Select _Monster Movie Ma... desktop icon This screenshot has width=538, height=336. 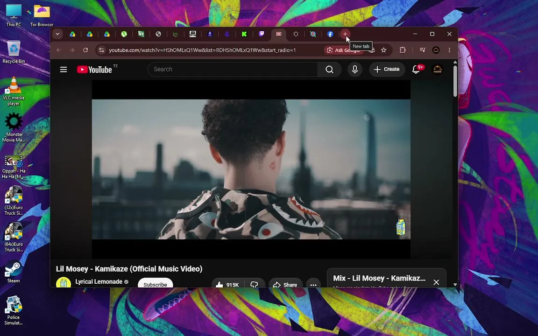click(14, 127)
